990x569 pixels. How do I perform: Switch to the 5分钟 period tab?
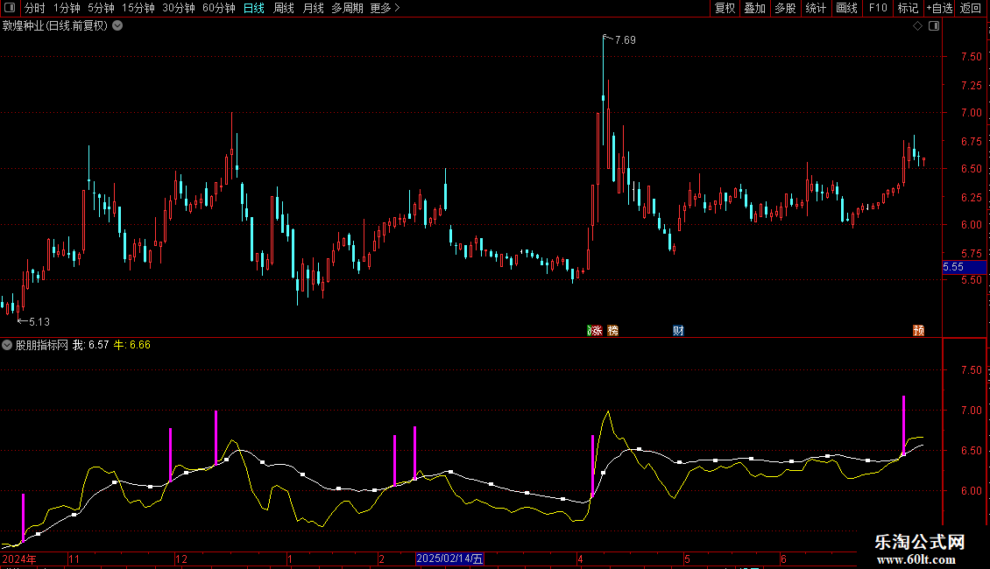(x=101, y=8)
